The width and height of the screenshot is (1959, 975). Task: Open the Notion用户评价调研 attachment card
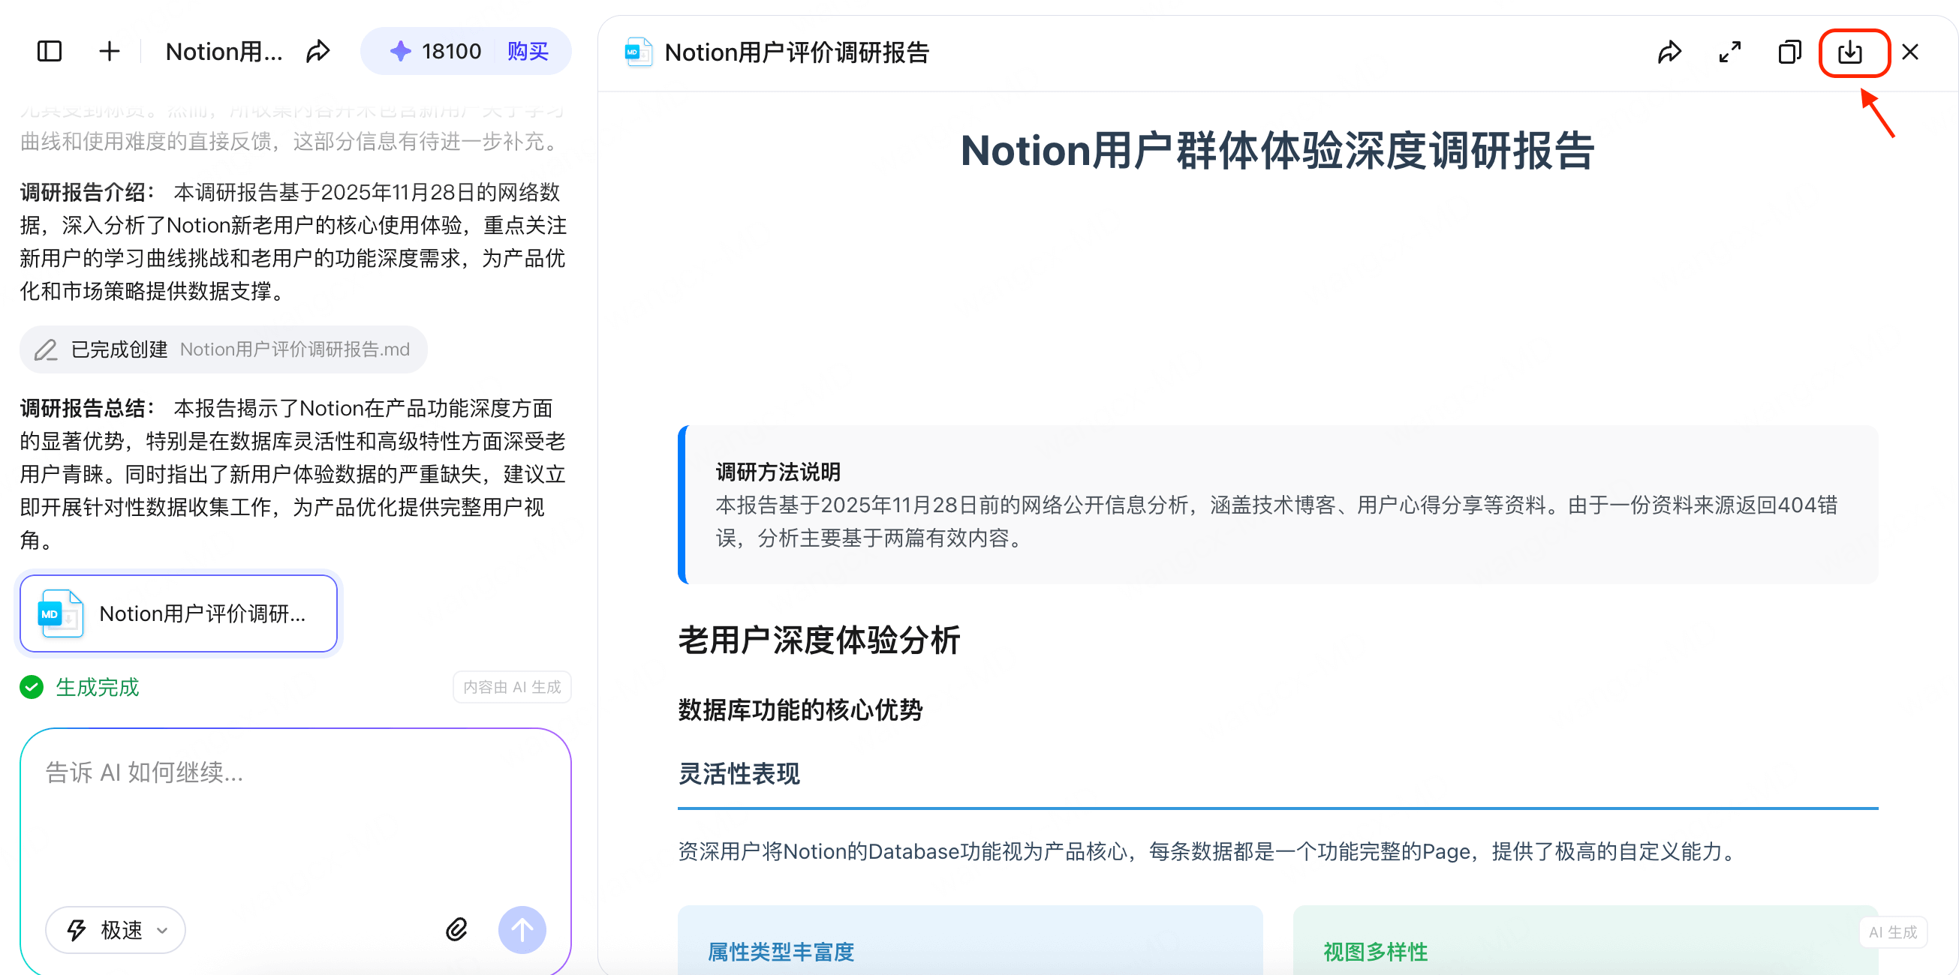178,613
